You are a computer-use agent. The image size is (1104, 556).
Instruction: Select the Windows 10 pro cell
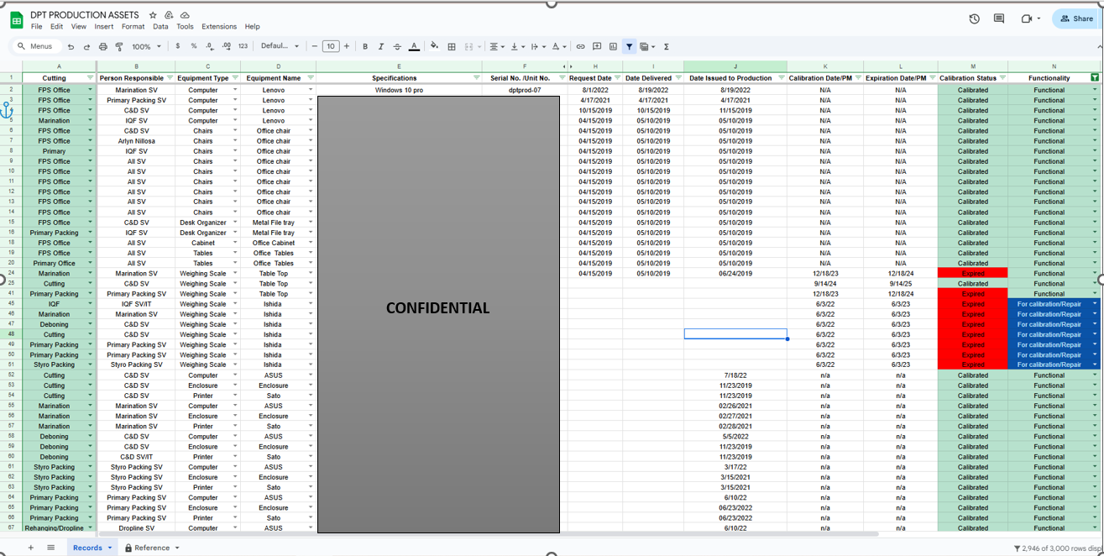click(399, 90)
